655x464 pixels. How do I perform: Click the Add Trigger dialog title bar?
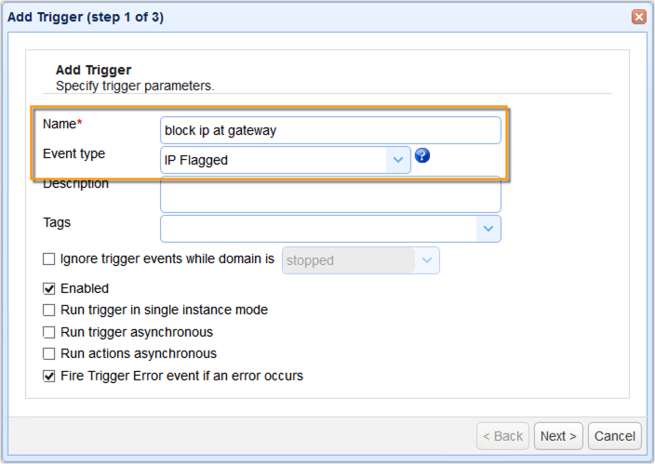point(279,17)
